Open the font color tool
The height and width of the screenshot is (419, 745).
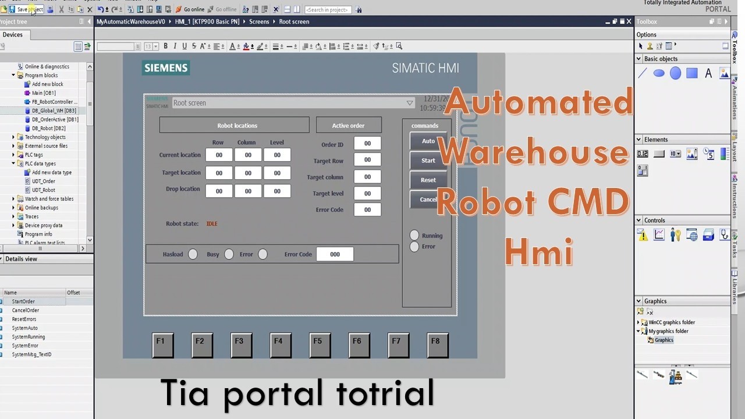coord(233,46)
